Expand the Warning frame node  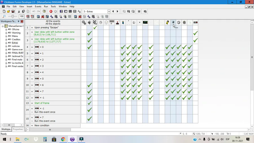click(x=6, y=33)
